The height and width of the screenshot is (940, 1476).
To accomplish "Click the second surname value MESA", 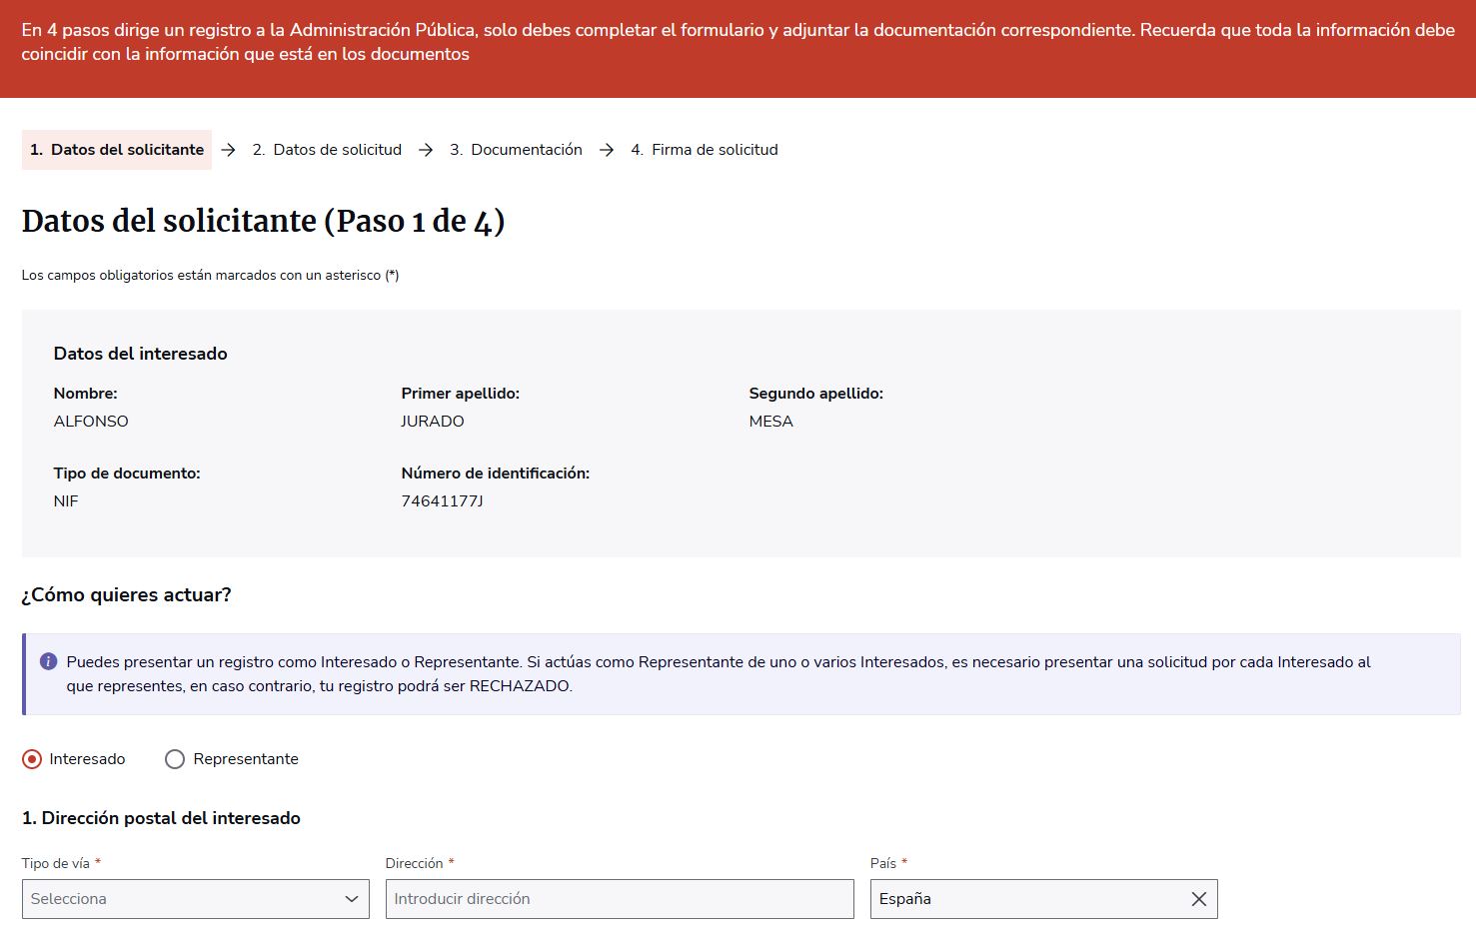I will (771, 422).
